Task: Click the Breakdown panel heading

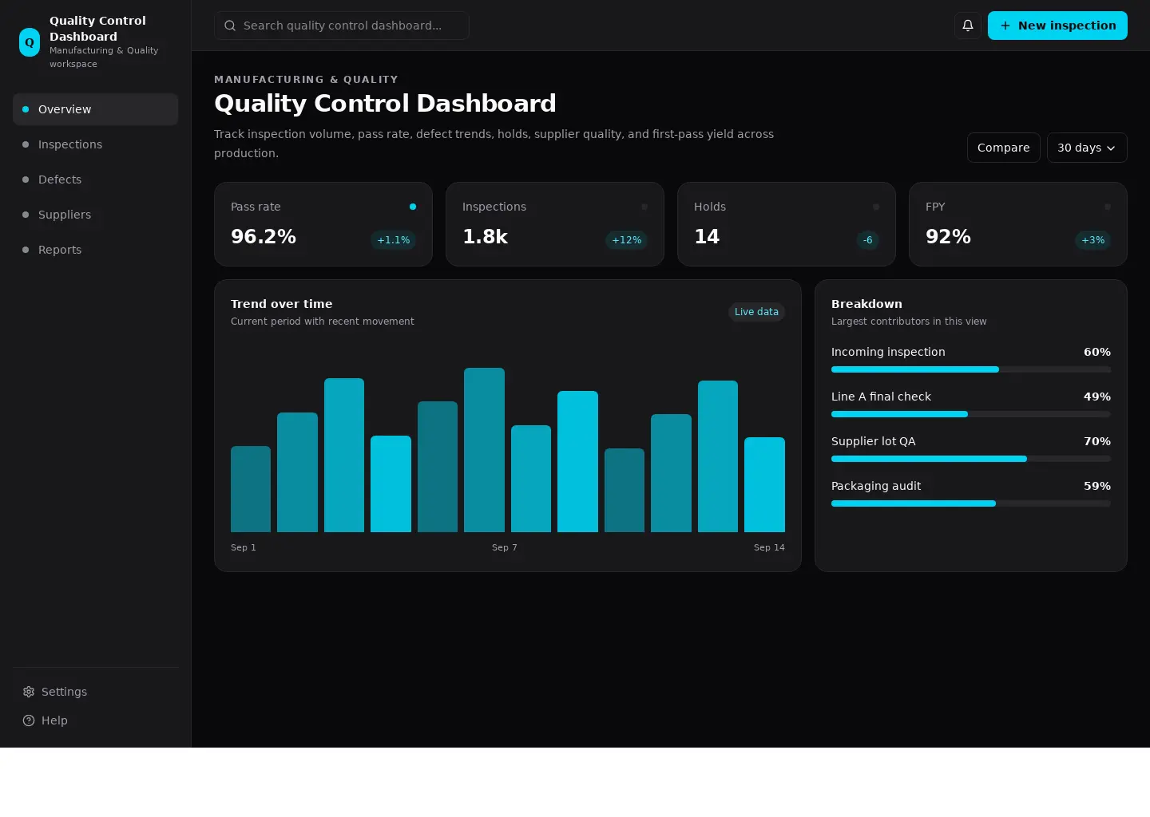Action: tap(866, 304)
